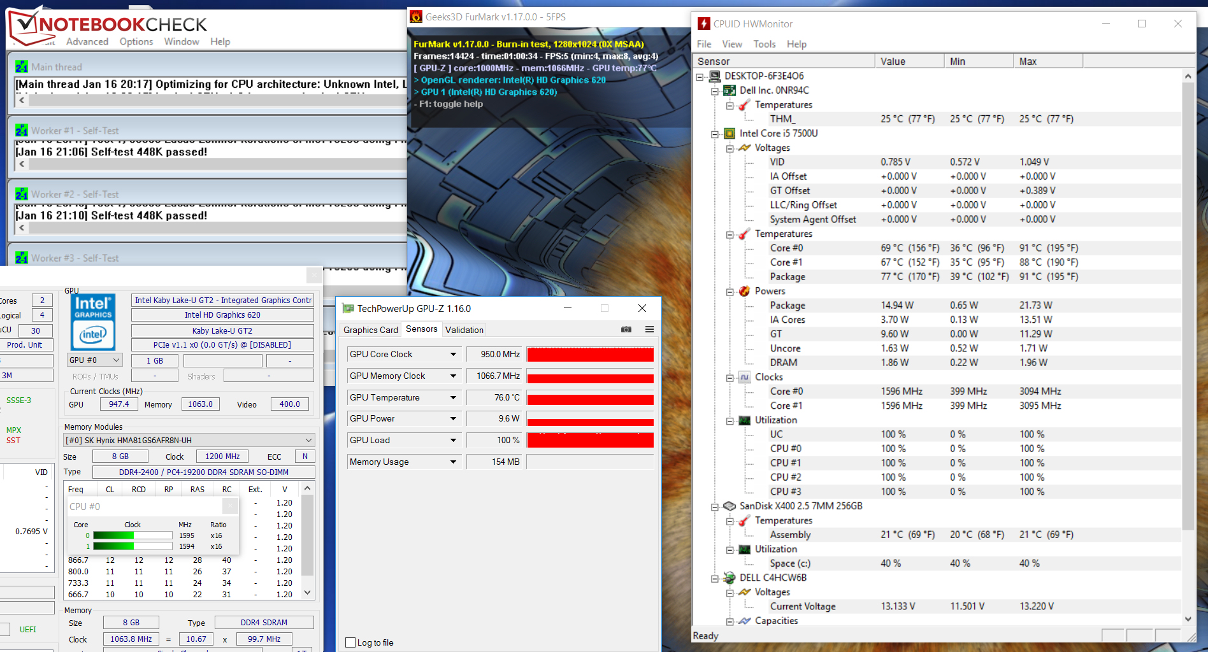The width and height of the screenshot is (1208, 652).
Task: Click the GPU Load red graph bar
Action: pos(590,440)
